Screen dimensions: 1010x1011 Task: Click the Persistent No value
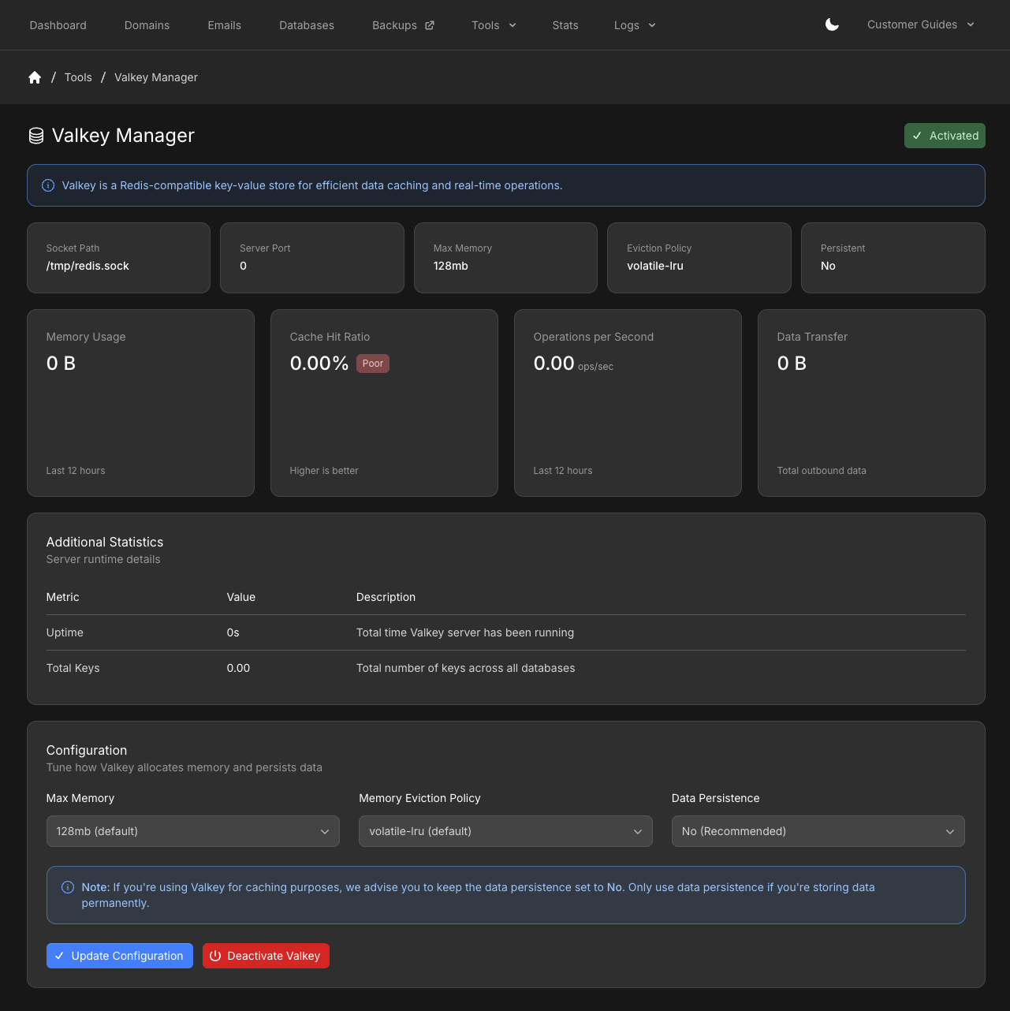(x=828, y=266)
